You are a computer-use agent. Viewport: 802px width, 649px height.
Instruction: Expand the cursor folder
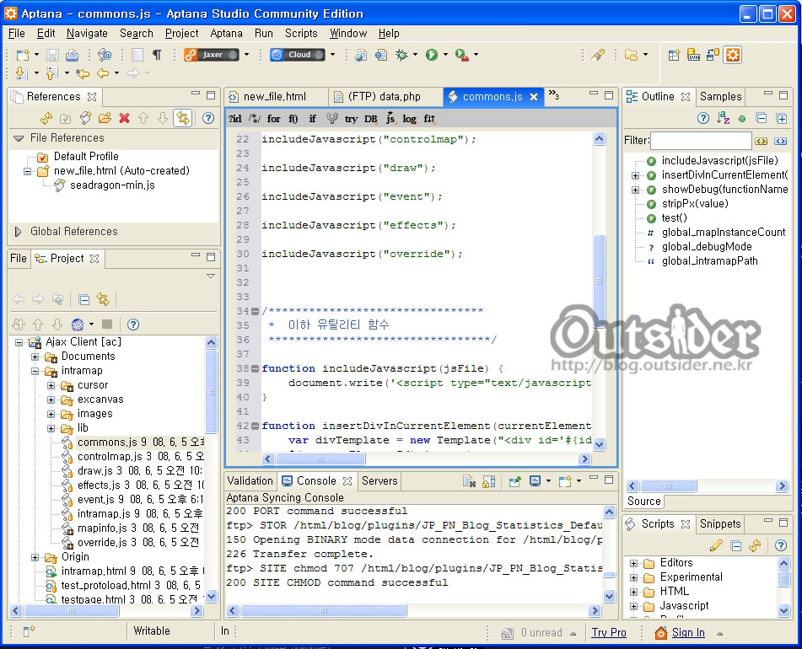click(x=51, y=385)
